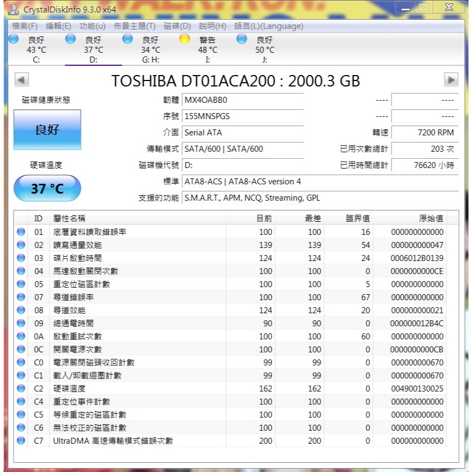Click the CrystalDiskInfo title bar icon

tap(13, 9)
